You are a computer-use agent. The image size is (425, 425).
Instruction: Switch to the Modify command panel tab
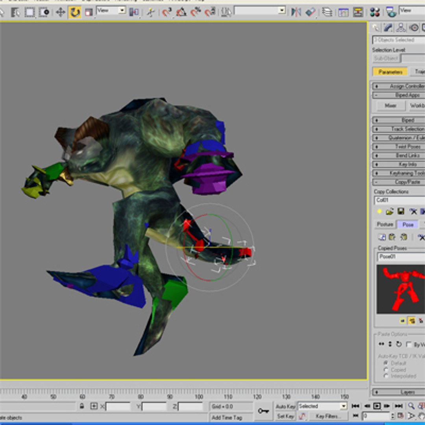click(388, 28)
